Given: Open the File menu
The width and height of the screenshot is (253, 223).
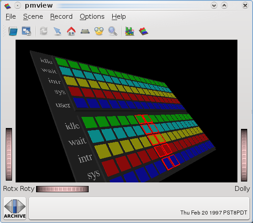Looking at the screenshot, I should click(11, 17).
